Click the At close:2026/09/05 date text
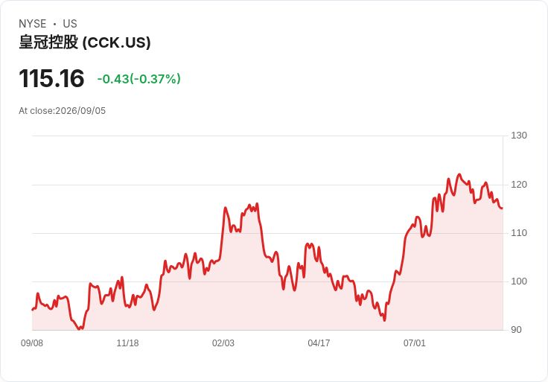Viewport: 548px width, 382px height. [x=63, y=111]
